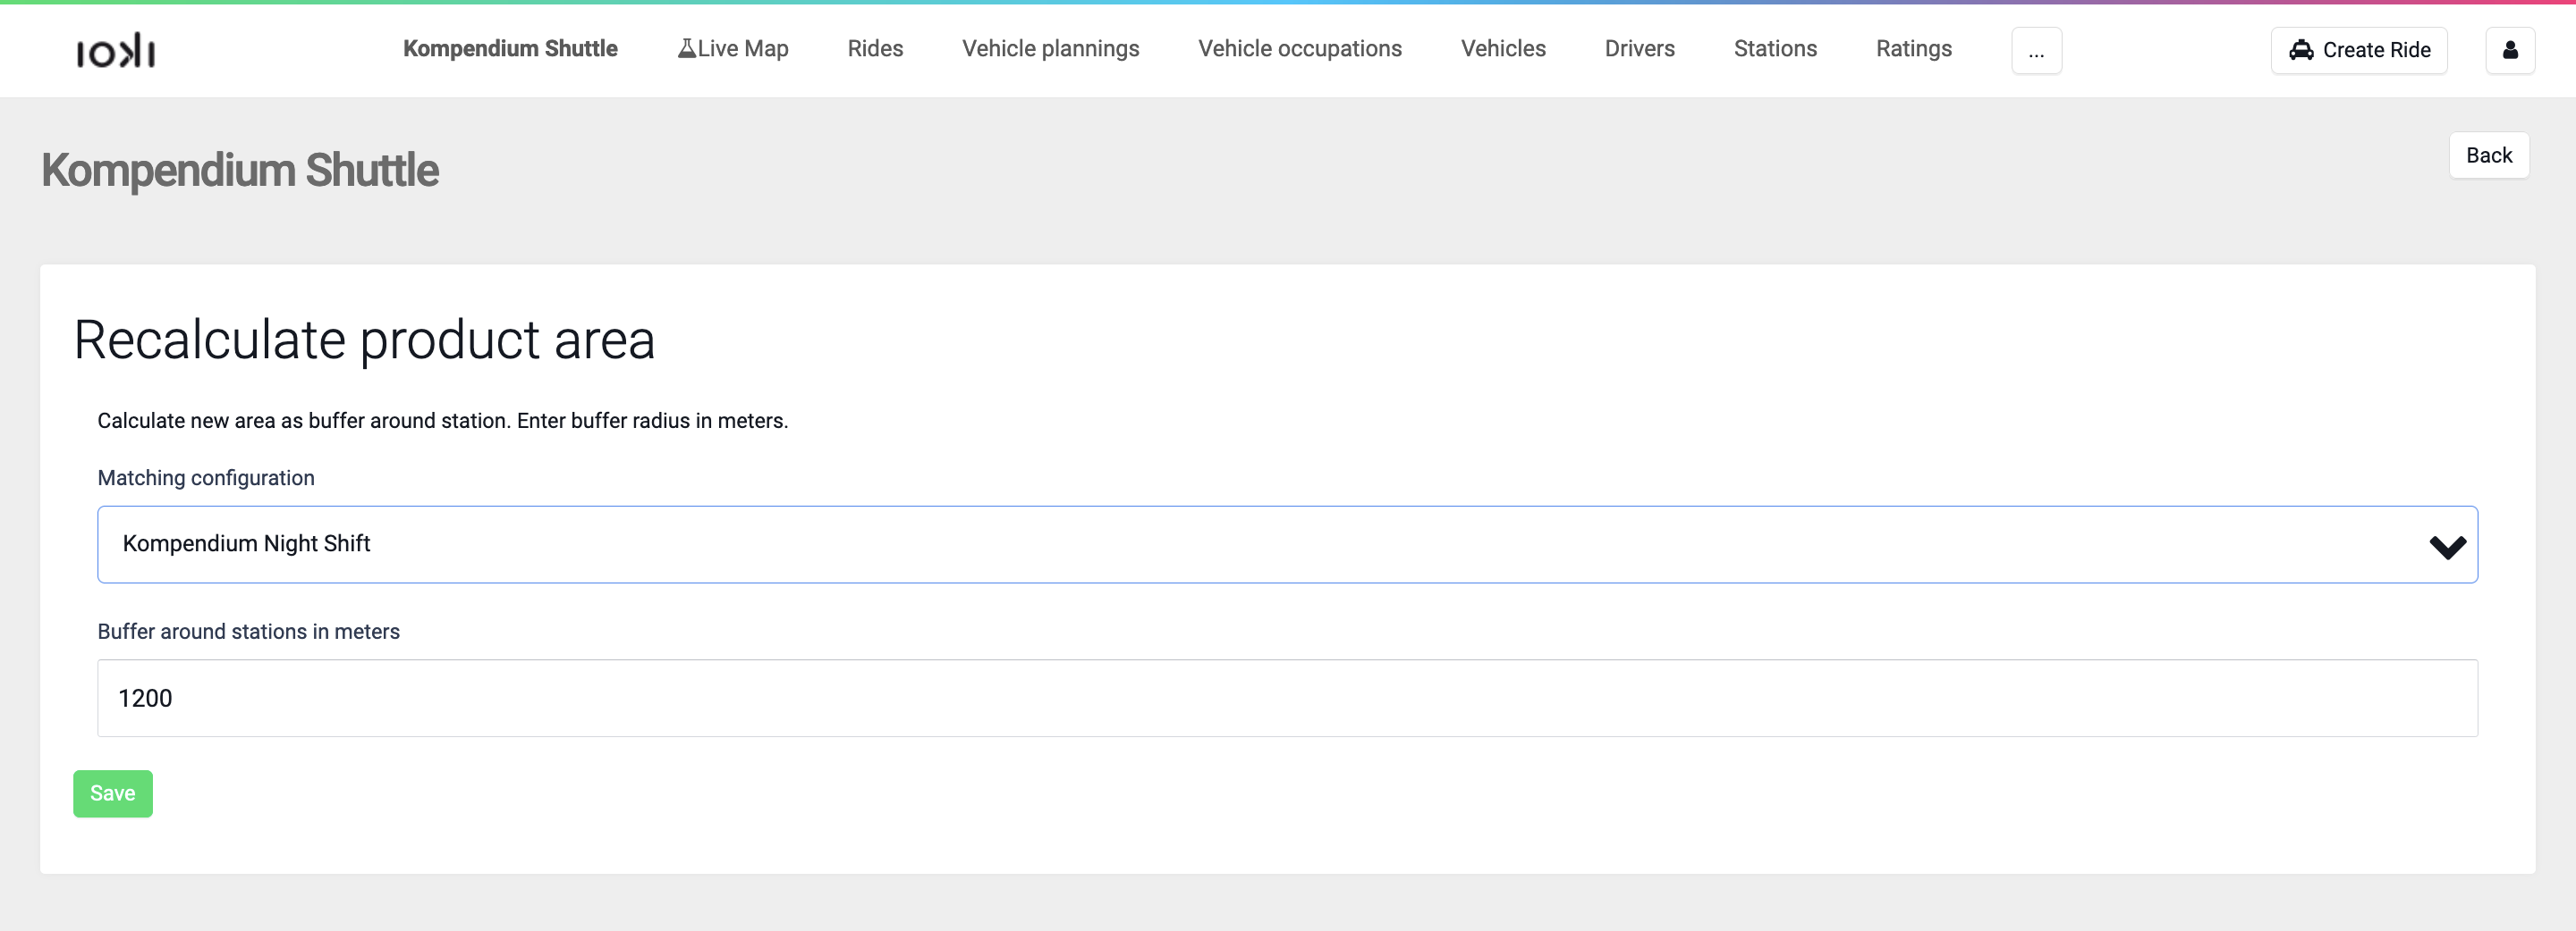Focus the buffer radius field showing 1200

(1287, 699)
